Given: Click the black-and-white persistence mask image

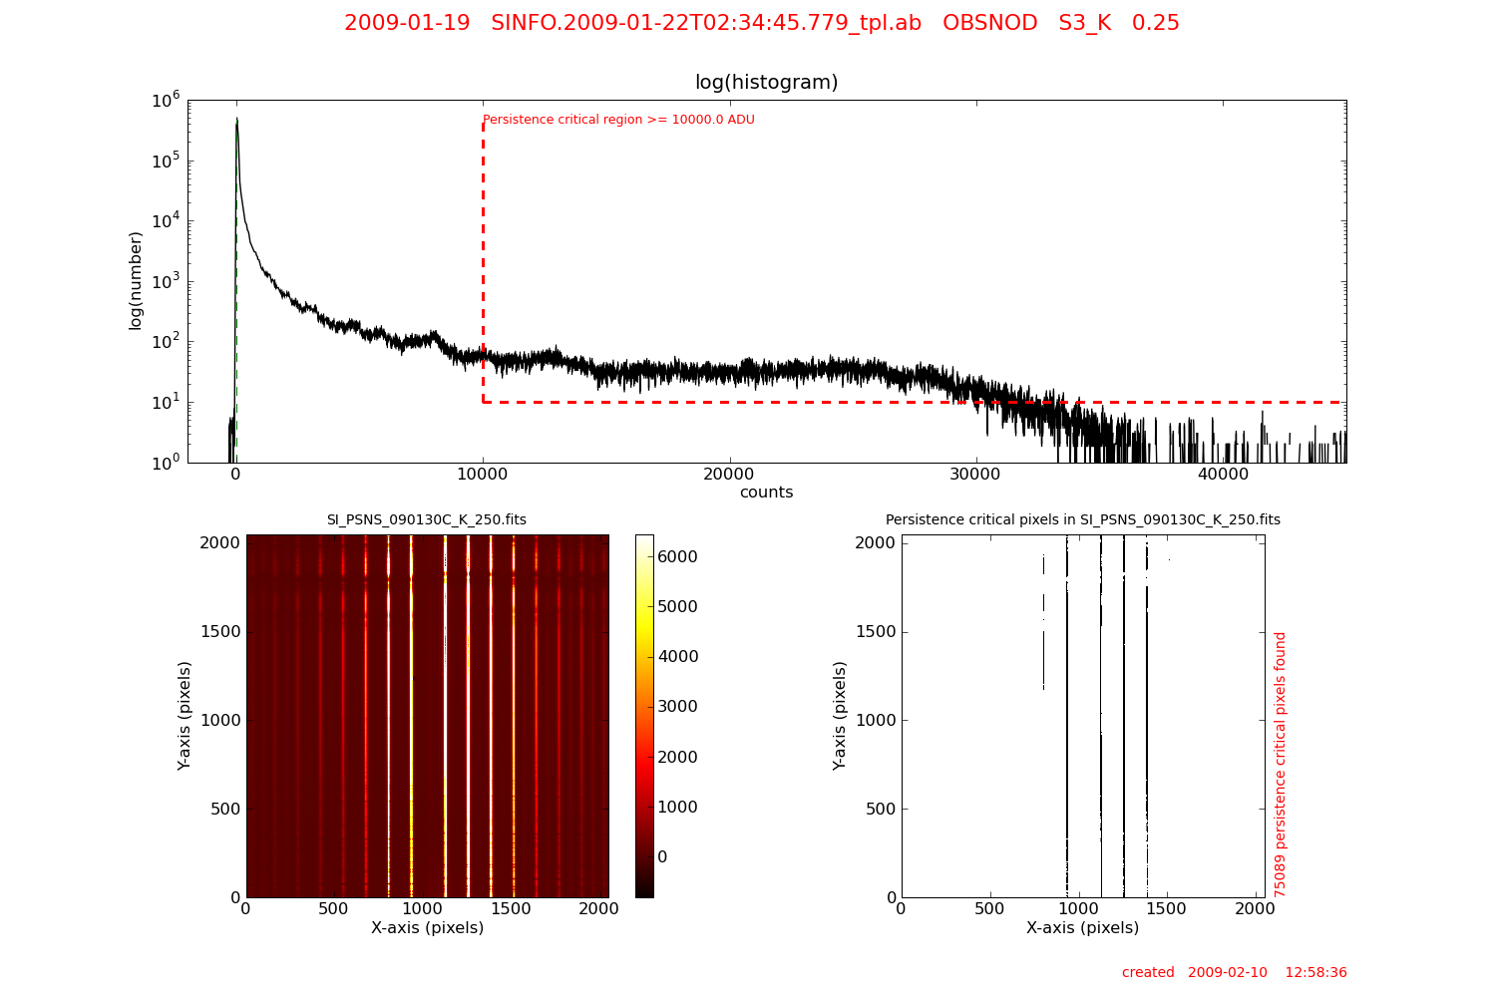Looking at the screenshot, I should click(1082, 716).
